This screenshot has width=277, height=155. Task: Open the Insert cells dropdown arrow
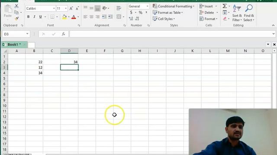[216, 6]
